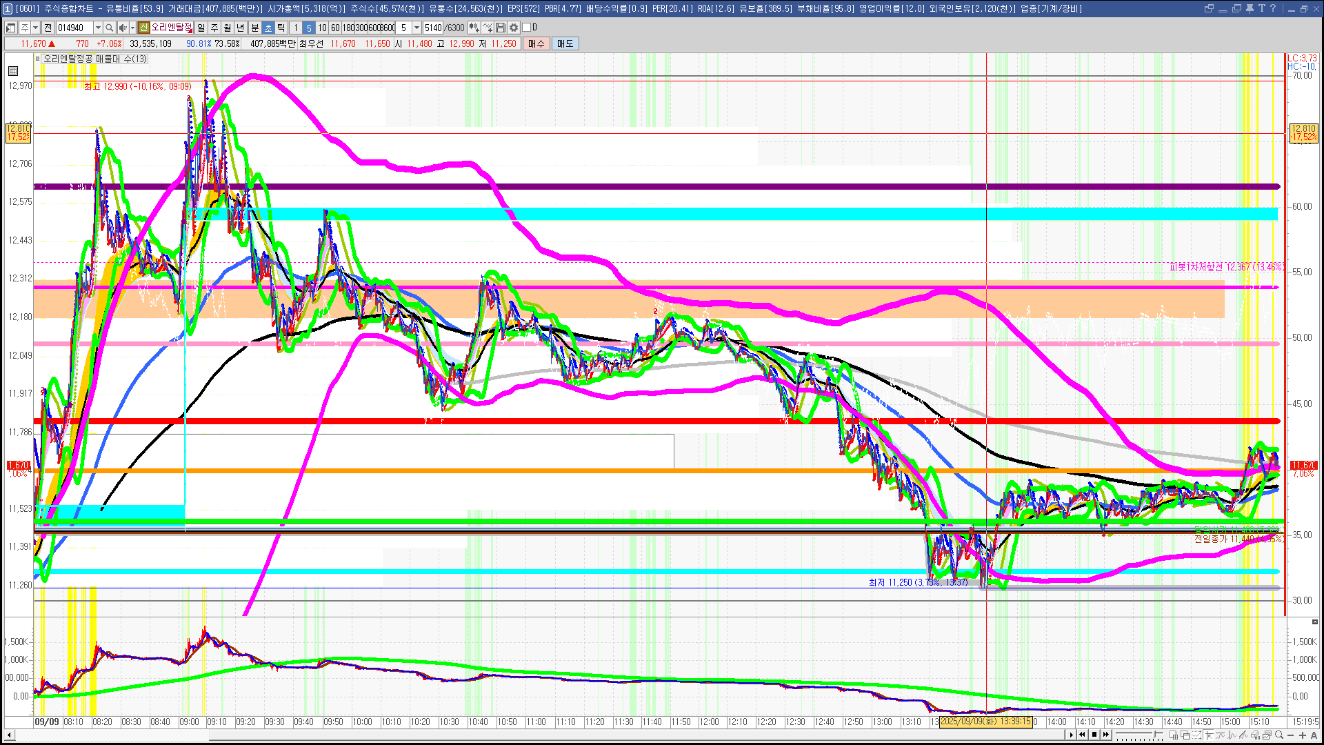Select the 60 interval preset button
The width and height of the screenshot is (1324, 745).
point(335,28)
